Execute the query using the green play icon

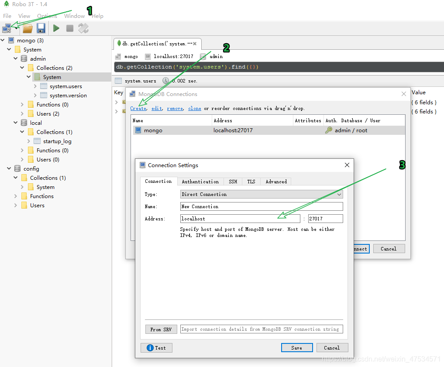[56, 28]
